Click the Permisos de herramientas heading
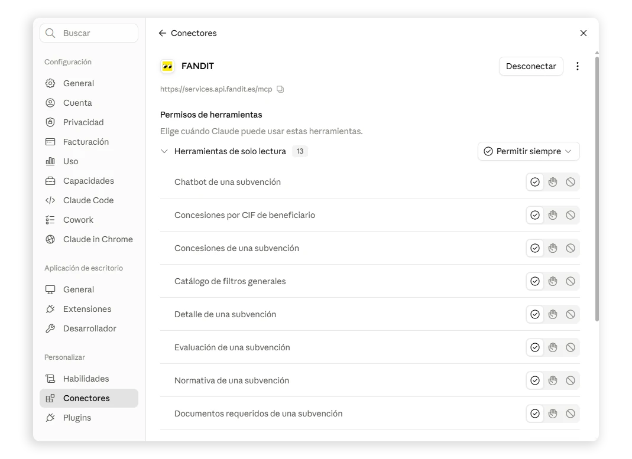632x459 pixels. point(211,115)
